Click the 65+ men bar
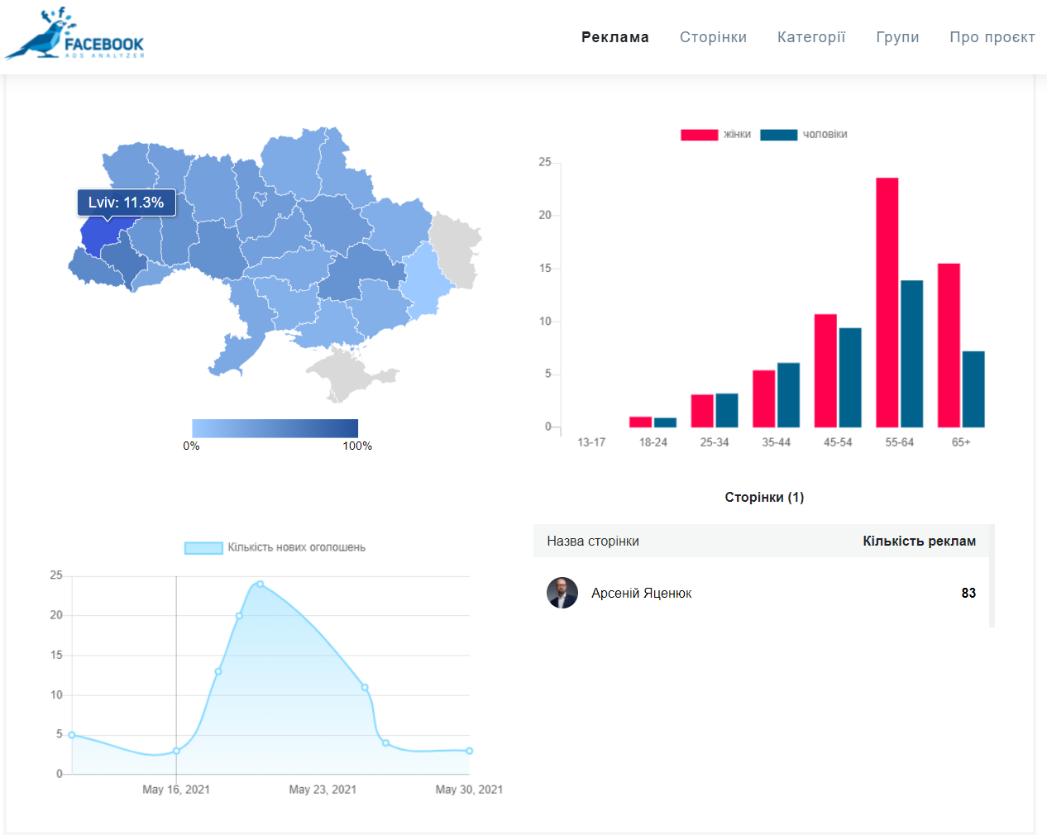 [973, 389]
